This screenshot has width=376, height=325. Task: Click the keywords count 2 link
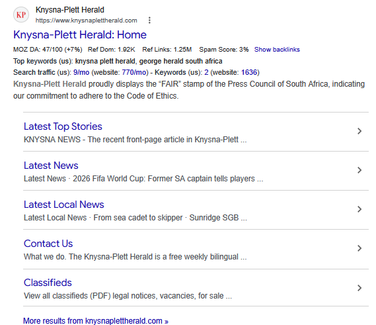206,72
